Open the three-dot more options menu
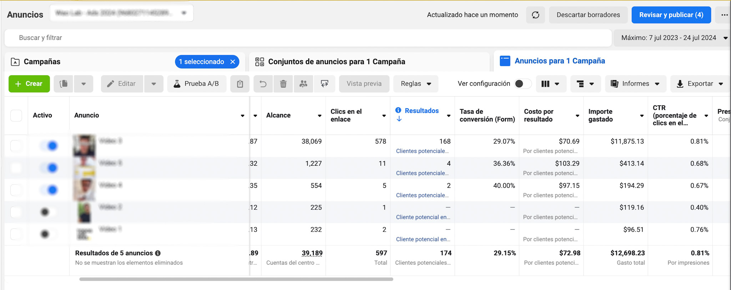The height and width of the screenshot is (290, 731). 724,15
